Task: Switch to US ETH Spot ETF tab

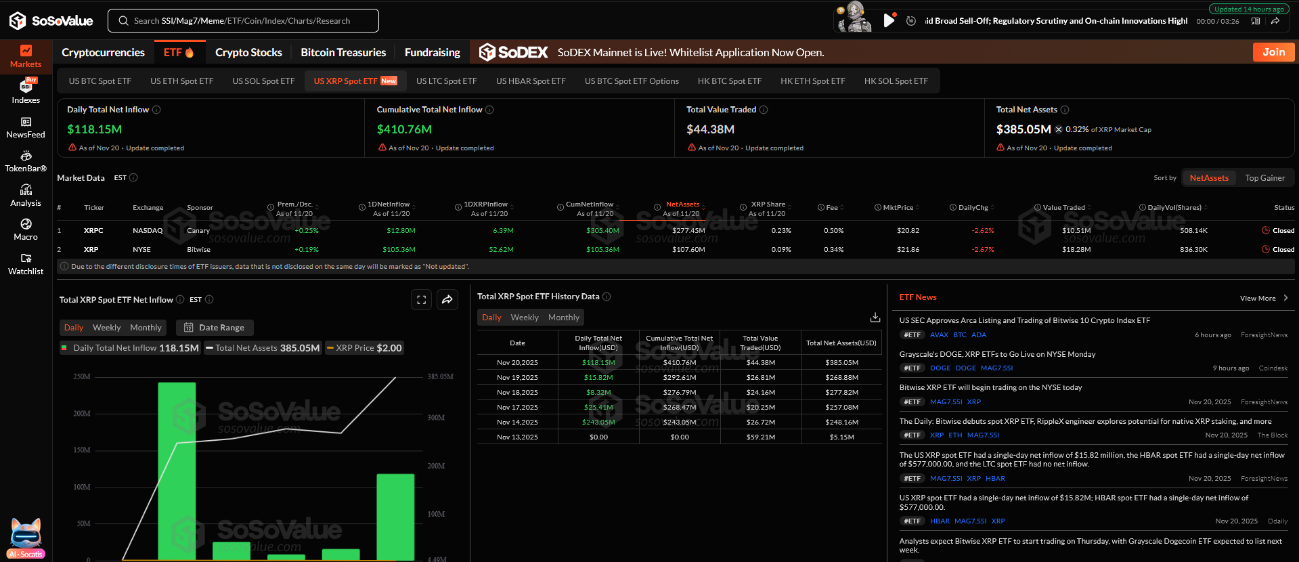Action: 181,81
